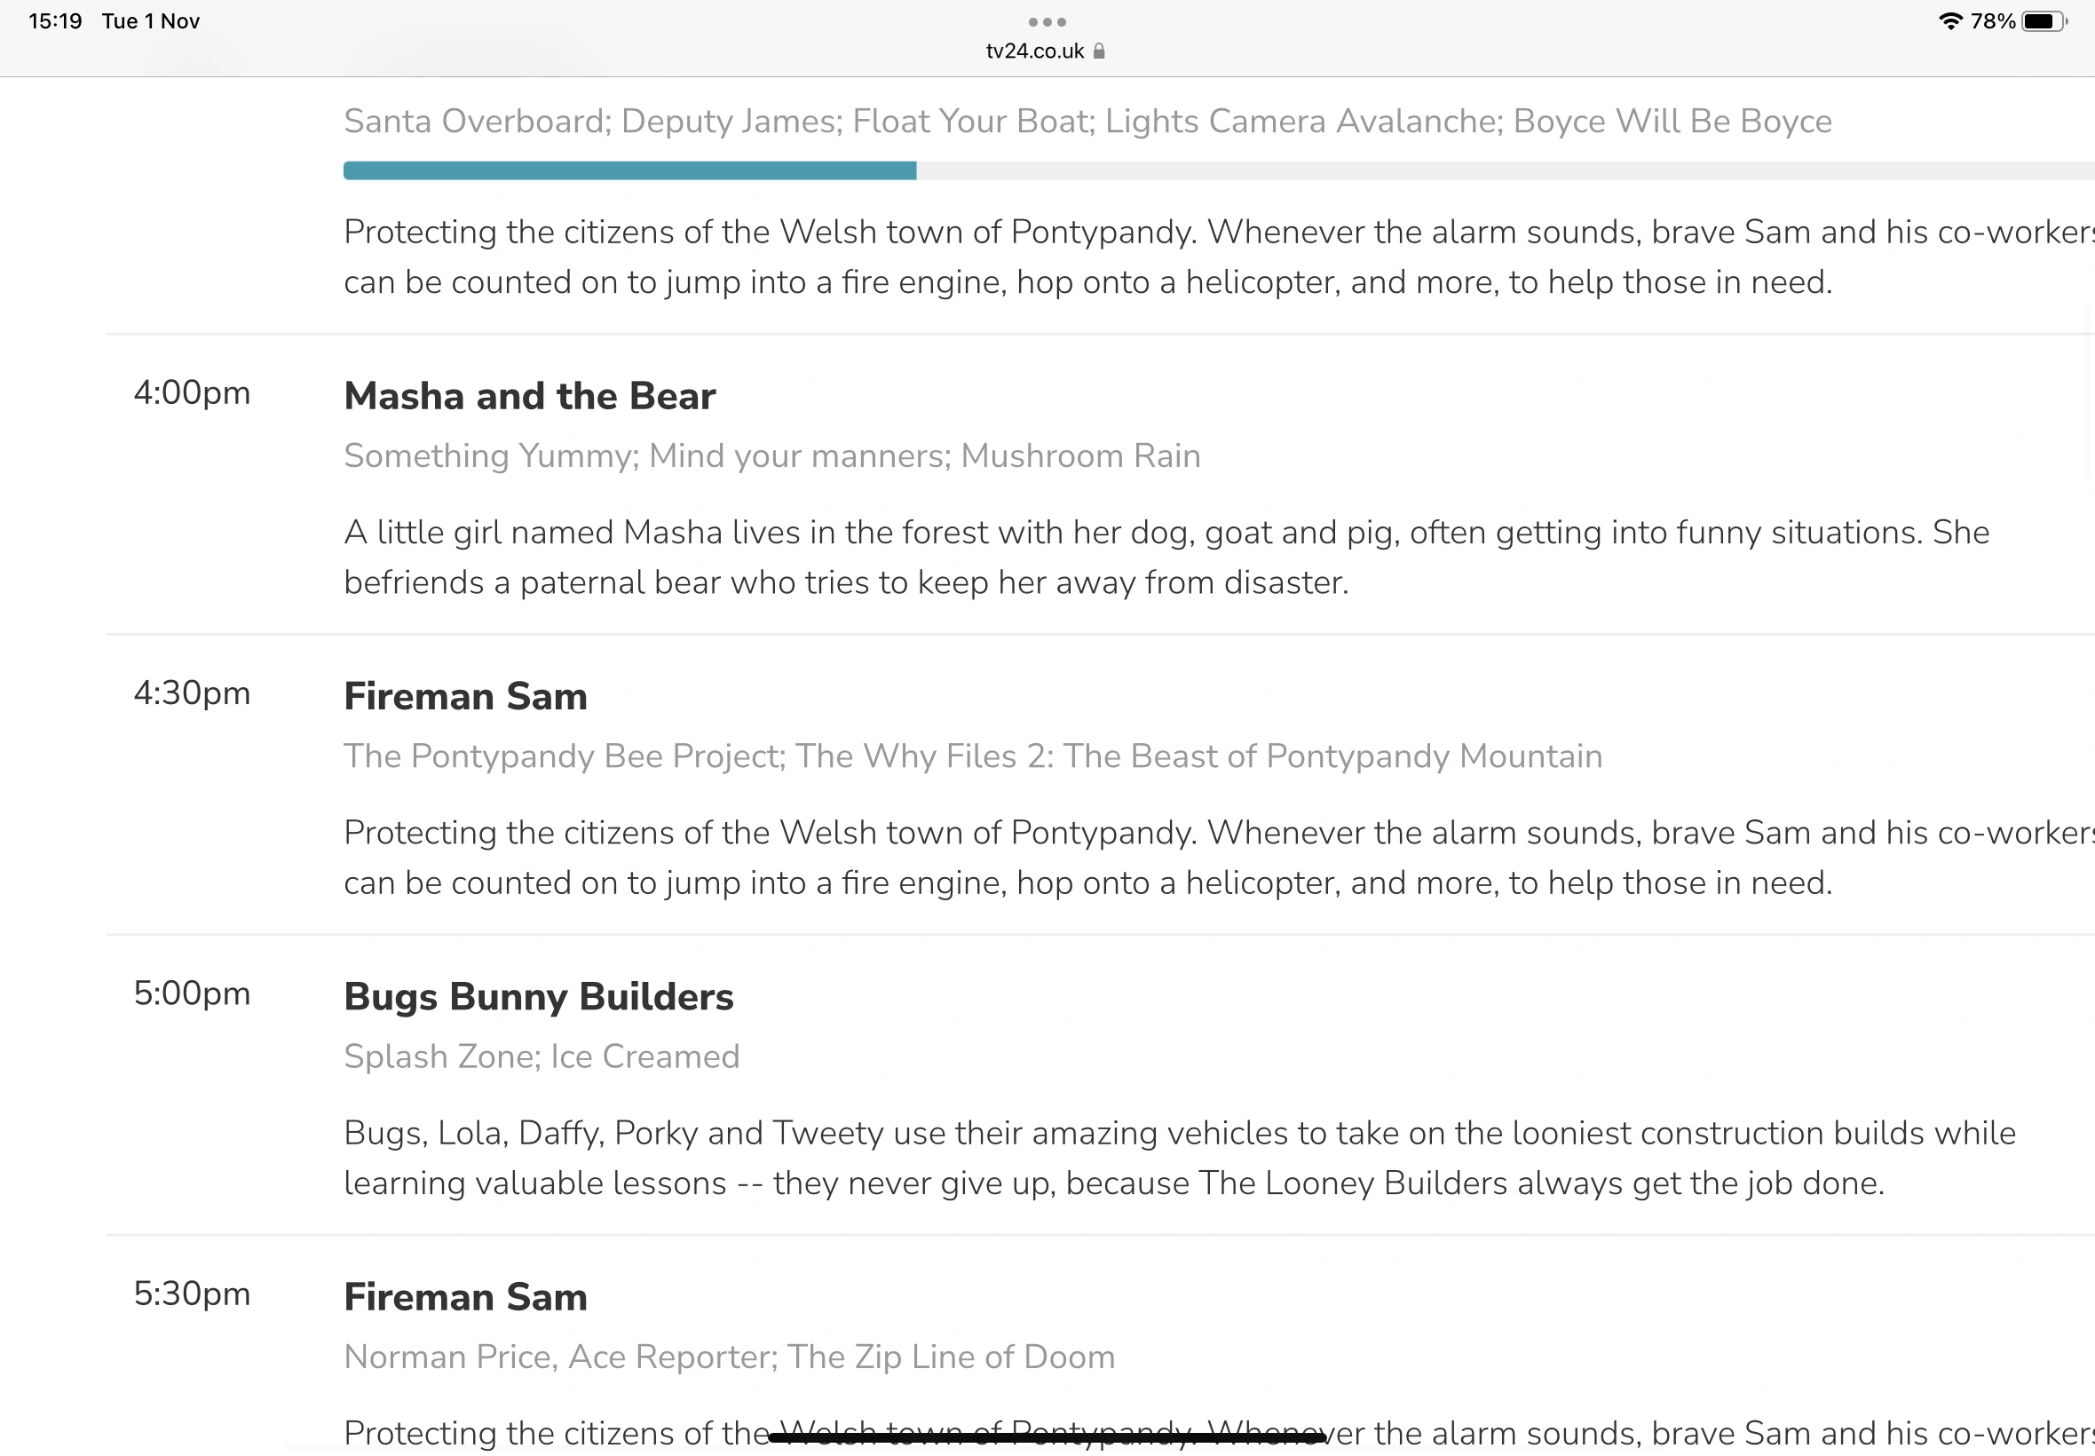Click the padlock icon beside tv24.co.uk
Screen dimensions: 2095x1456
pos(1099,51)
